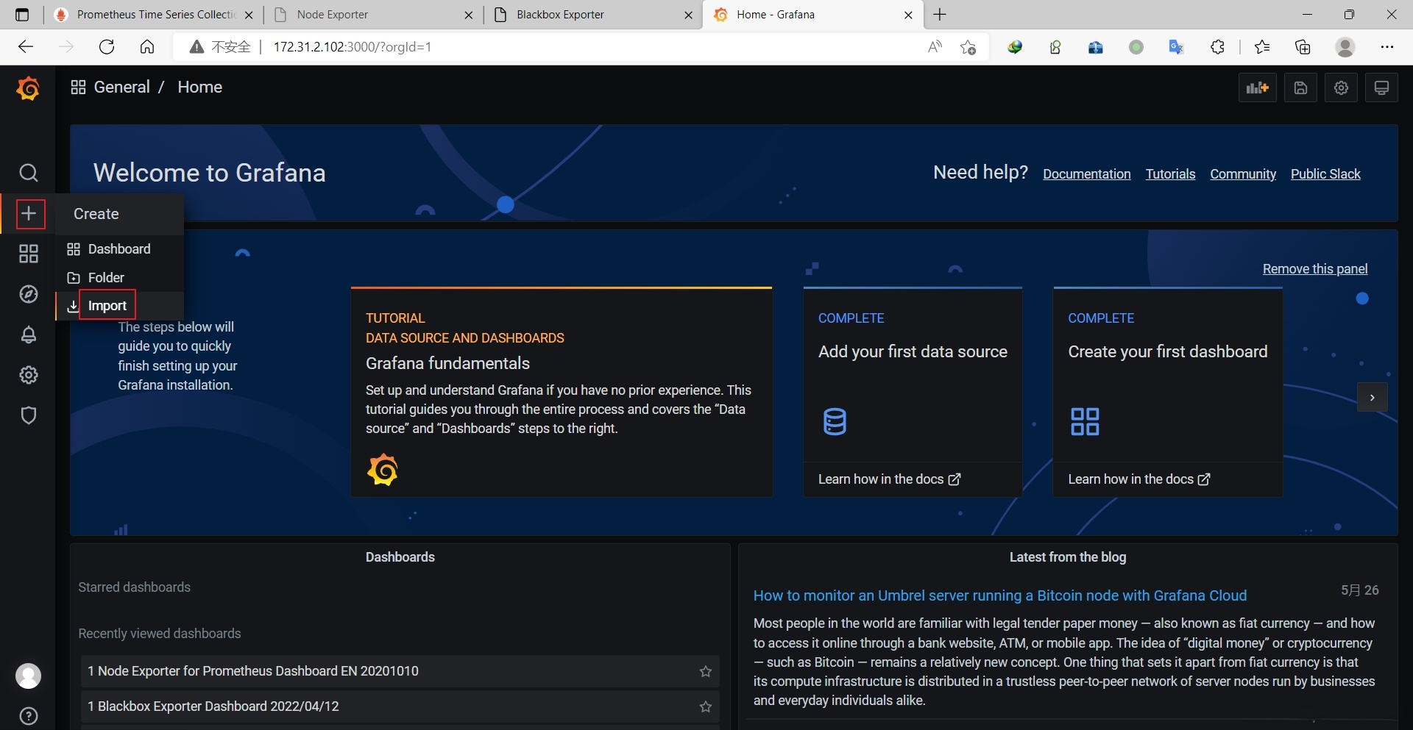Click the browser Home icon
This screenshot has width=1413, height=730.
147,47
